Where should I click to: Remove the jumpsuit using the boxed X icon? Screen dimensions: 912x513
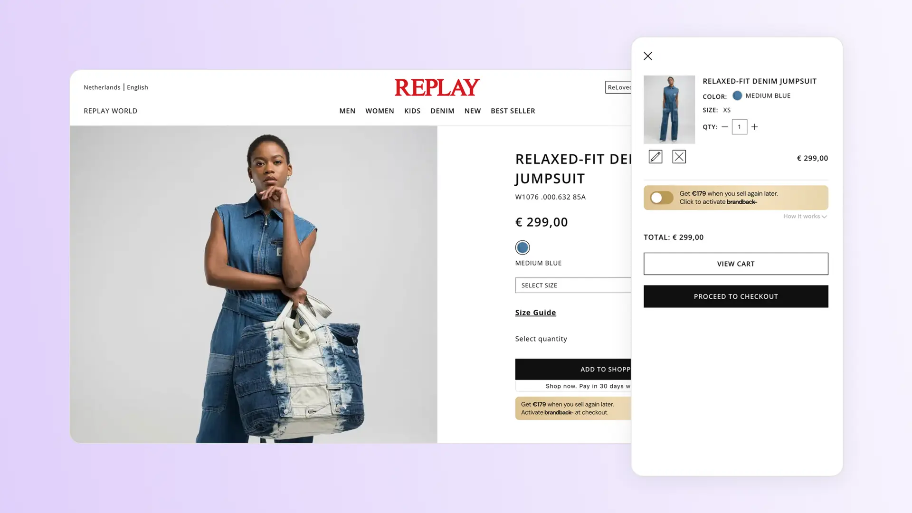click(x=679, y=157)
